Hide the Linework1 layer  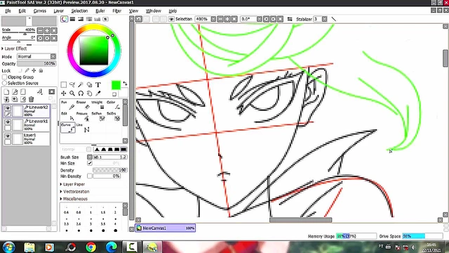[x=8, y=122]
